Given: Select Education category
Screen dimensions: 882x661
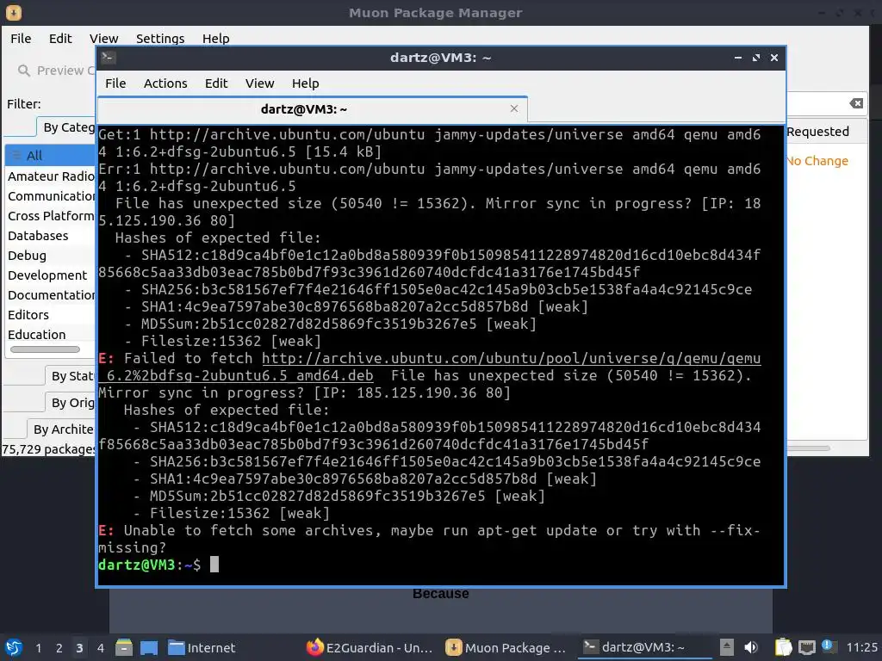Looking at the screenshot, I should (51, 335).
